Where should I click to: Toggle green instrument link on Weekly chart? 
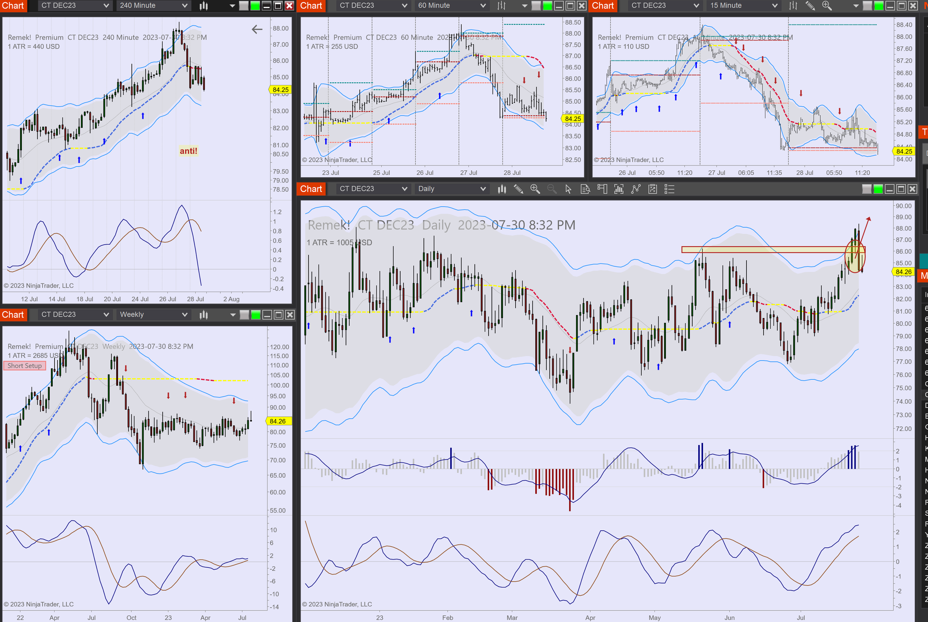tap(255, 315)
